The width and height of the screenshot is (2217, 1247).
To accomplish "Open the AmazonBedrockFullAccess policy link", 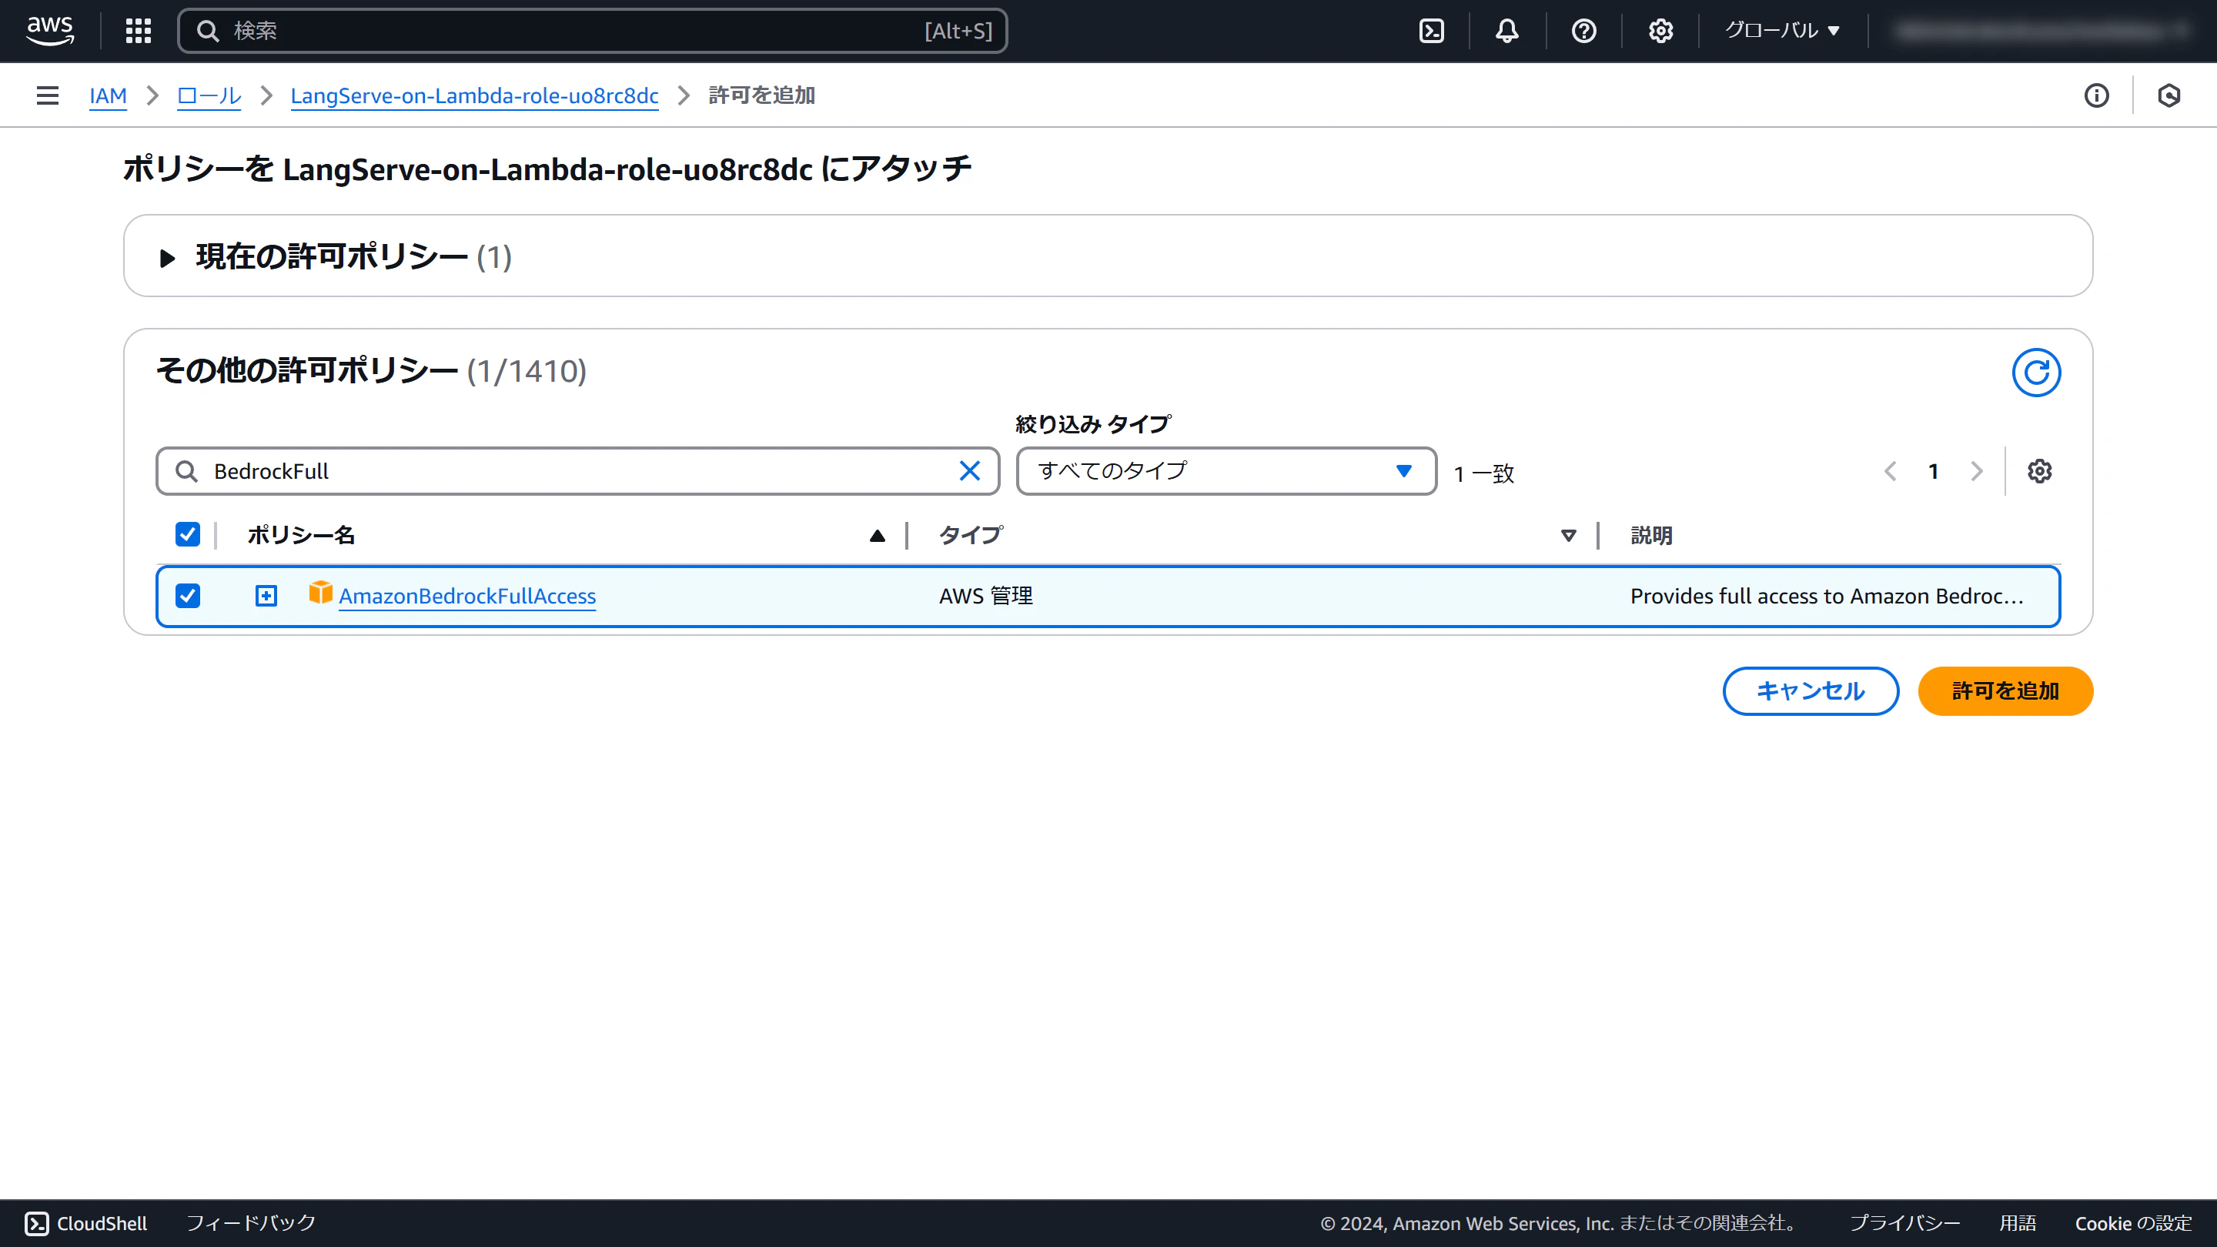I will (x=467, y=596).
